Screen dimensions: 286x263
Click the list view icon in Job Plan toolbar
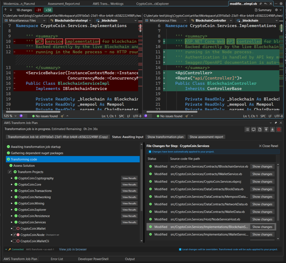tap(247, 130)
